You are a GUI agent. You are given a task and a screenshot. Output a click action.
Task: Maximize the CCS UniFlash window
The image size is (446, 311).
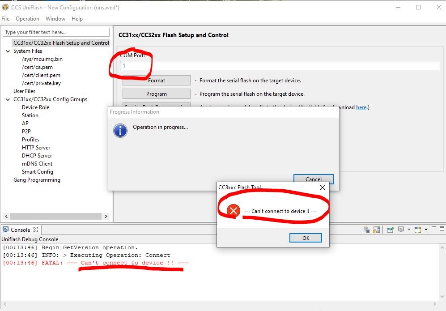[x=418, y=7]
